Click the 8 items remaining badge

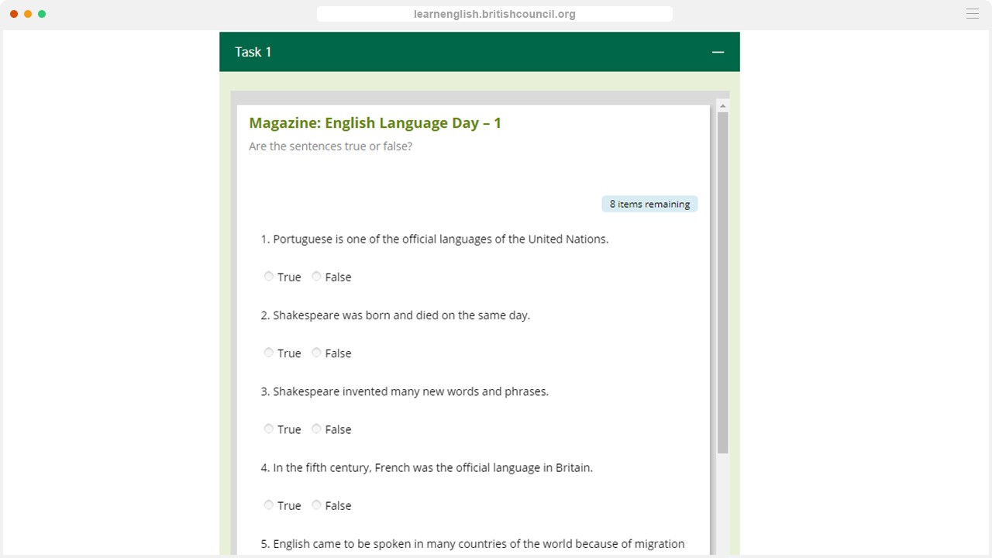649,204
